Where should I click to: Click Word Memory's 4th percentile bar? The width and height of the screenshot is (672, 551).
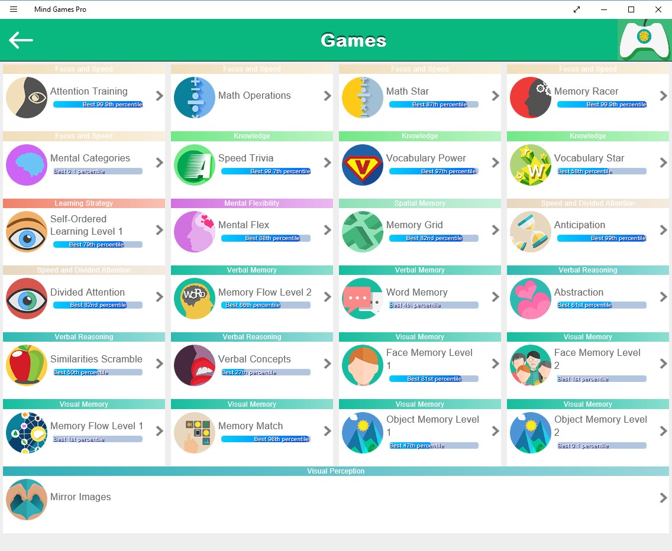pyautogui.click(x=434, y=305)
